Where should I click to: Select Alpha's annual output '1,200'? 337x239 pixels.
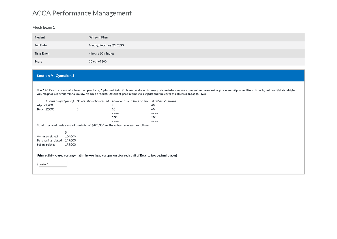[x=49, y=105]
